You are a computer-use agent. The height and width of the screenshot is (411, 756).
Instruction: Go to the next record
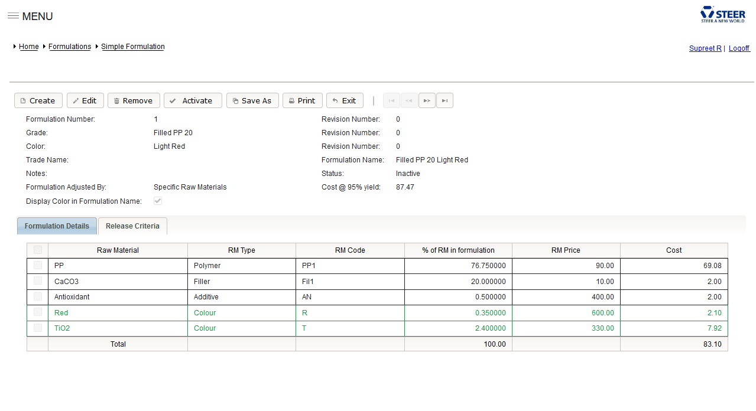427,101
